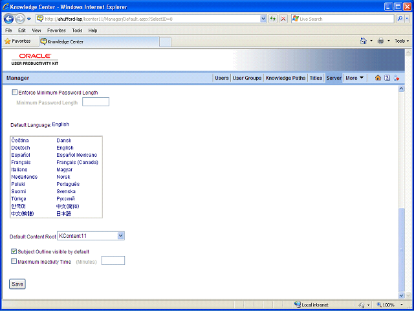Select Español Mexicano language
The height and width of the screenshot is (311, 414).
click(x=77, y=155)
